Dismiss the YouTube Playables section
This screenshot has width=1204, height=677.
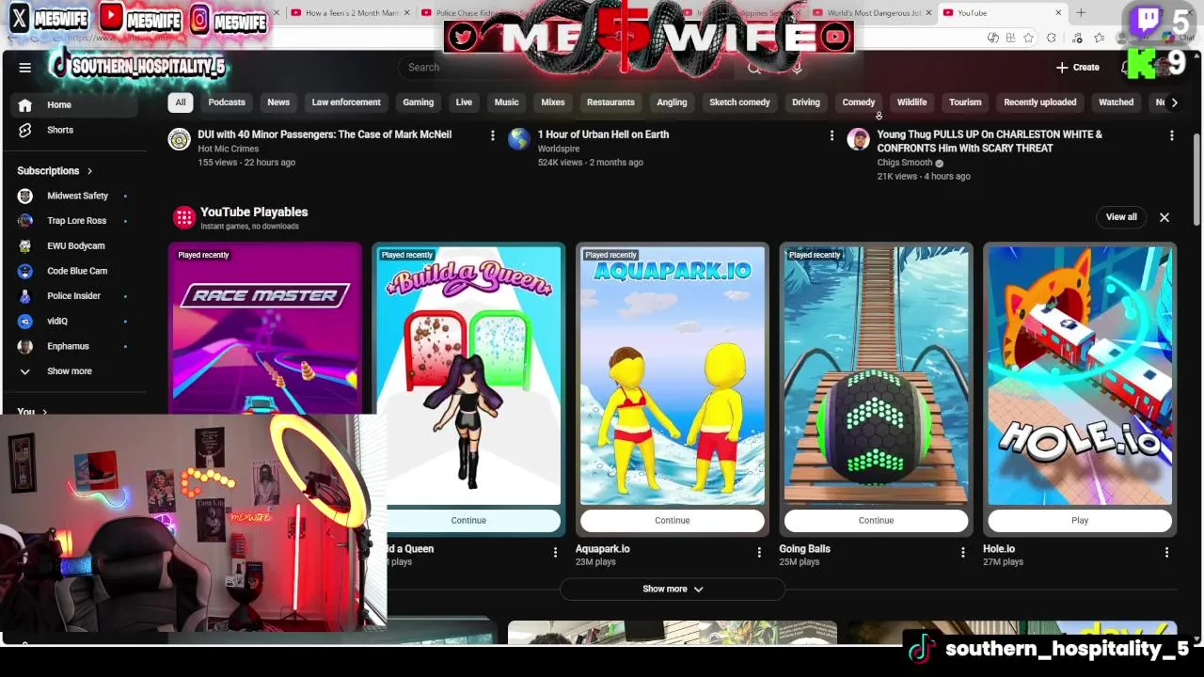point(1164,217)
